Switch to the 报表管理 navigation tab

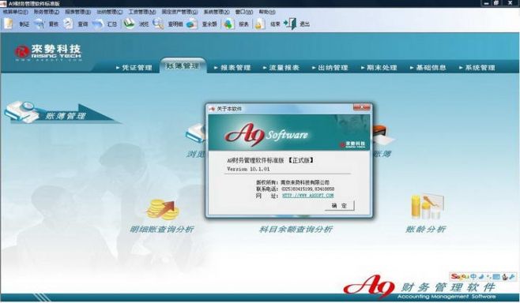click(x=232, y=68)
